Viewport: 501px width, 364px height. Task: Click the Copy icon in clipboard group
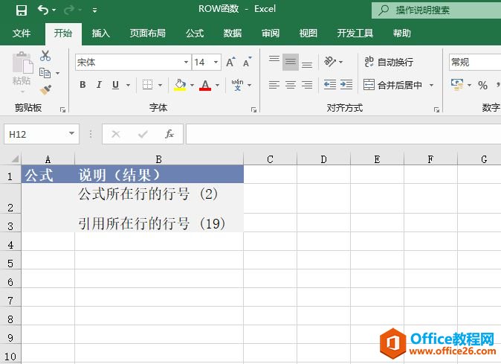click(45, 73)
